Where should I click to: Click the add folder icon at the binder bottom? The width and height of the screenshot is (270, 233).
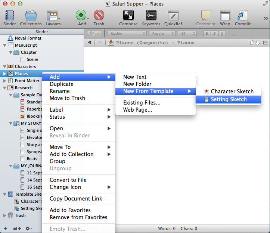(x=17, y=229)
